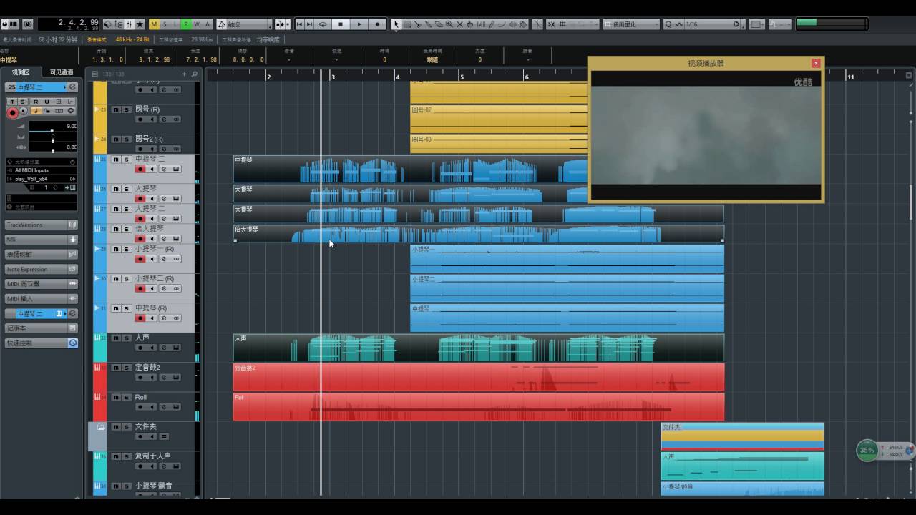916x515 pixels.
Task: Open the automation mode 触控 dropdown
Action: point(244,24)
